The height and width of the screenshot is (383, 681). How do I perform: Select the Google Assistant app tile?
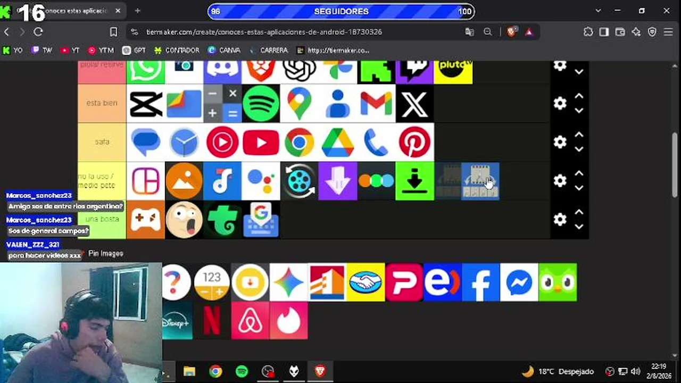coord(261,181)
